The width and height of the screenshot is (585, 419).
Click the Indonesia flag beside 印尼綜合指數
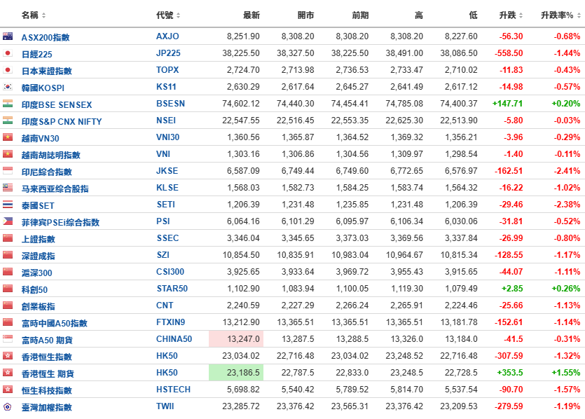point(8,170)
